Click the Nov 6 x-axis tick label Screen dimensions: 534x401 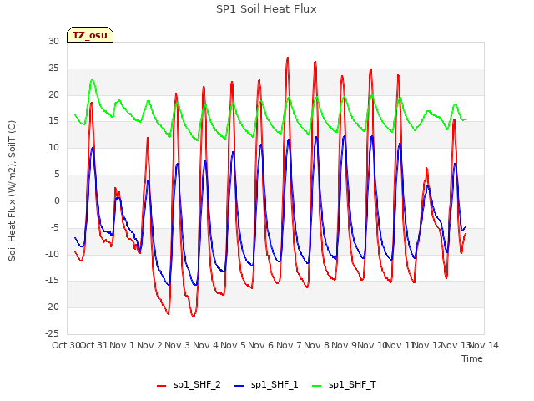260,345
